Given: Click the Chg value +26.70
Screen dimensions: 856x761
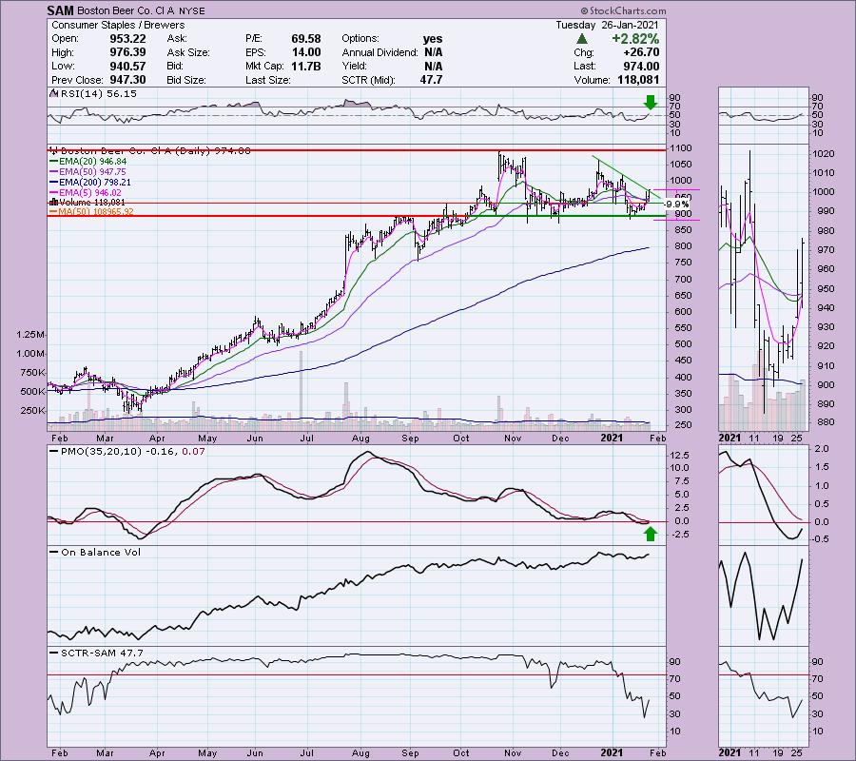Looking at the screenshot, I should (x=640, y=52).
